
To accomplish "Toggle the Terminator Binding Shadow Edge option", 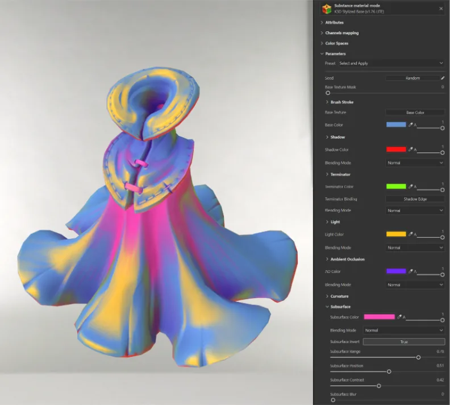I will 415,199.
